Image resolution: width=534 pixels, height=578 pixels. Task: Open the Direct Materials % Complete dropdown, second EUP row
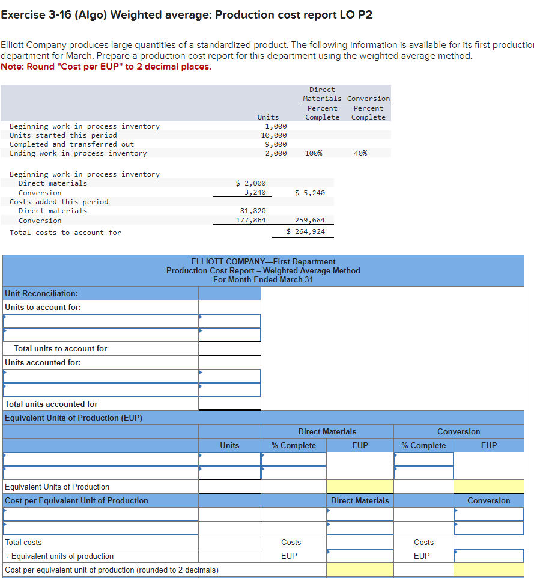tap(294, 472)
